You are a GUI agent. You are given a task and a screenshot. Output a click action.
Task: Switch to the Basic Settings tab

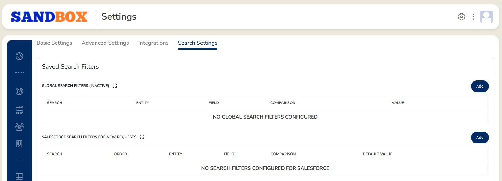coord(54,43)
